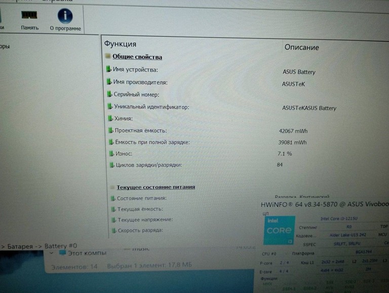Select the 39081 mWh full charge value
The width and height of the screenshot is (389, 293).
click(292, 142)
